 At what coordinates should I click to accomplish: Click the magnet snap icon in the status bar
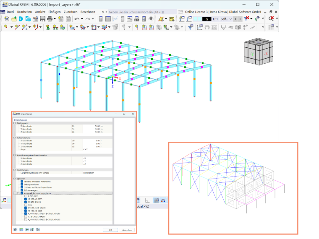(163, 200)
